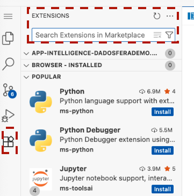Open the hamburger application menu
The height and width of the screenshot is (196, 194).
(x=8, y=16)
